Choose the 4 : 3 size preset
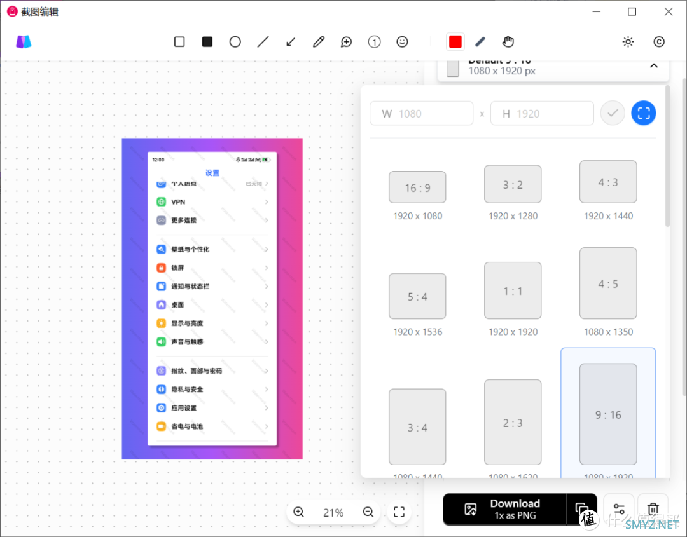 (x=608, y=182)
